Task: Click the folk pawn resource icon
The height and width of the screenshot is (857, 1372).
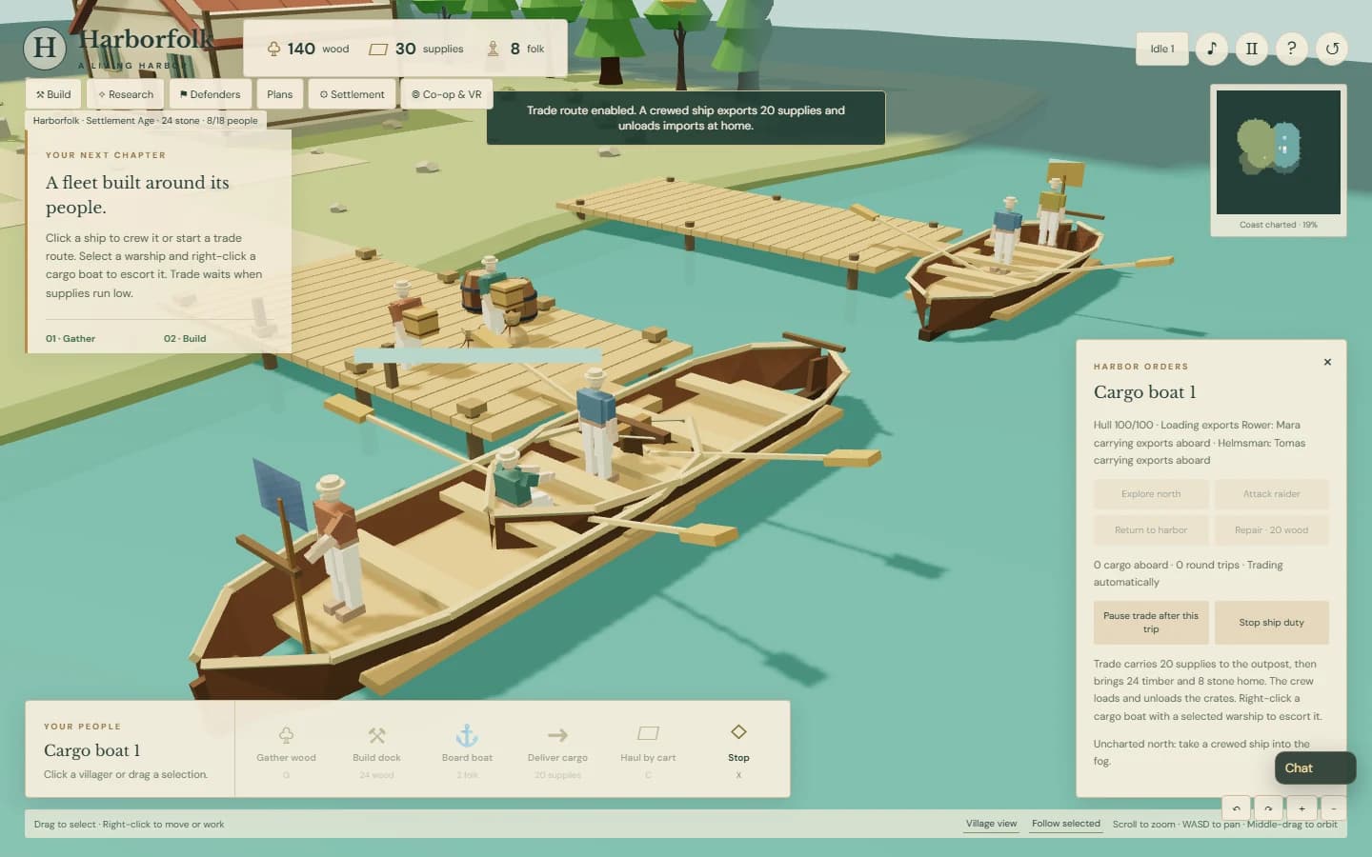Action: pos(494,49)
